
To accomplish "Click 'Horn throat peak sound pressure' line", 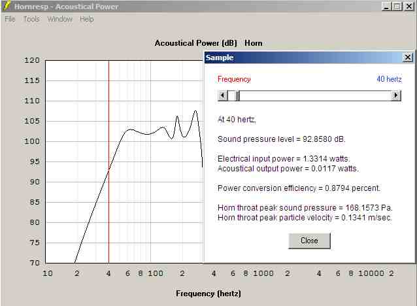I will pos(305,208).
